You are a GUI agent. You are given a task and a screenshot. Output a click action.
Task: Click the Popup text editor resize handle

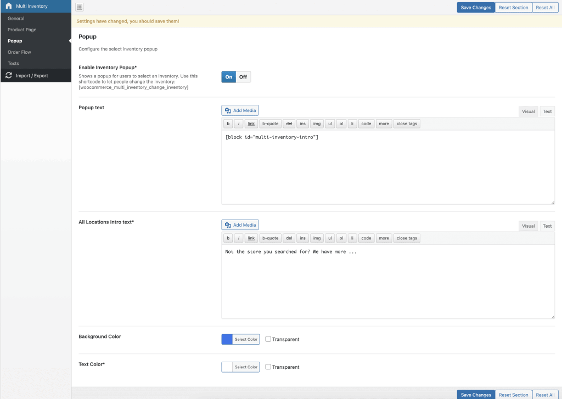(x=553, y=203)
